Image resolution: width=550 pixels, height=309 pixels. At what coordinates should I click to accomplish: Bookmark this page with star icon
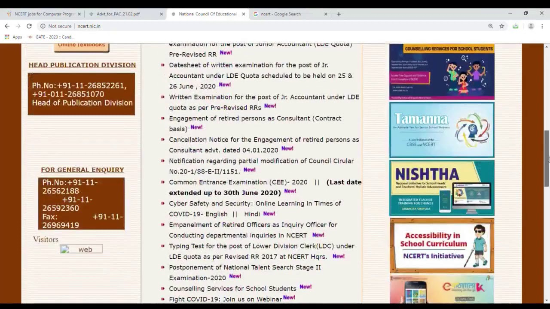click(x=501, y=26)
